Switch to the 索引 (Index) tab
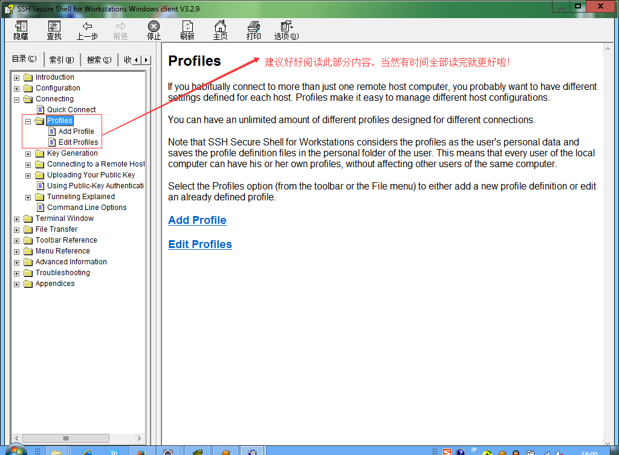This screenshot has height=455, width=619. coord(62,60)
